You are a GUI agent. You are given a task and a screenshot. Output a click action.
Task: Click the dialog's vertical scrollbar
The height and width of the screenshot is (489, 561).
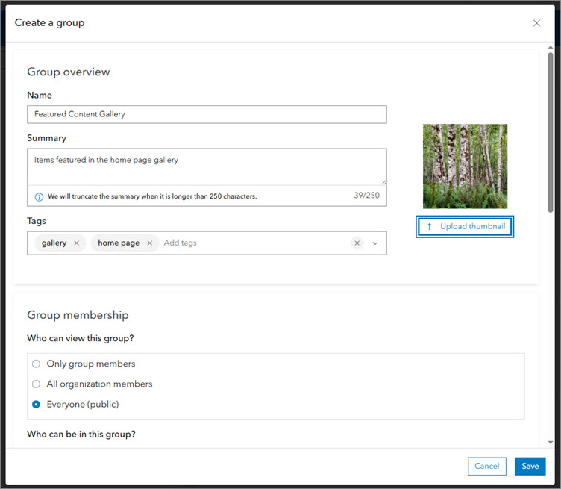pyautogui.click(x=551, y=149)
